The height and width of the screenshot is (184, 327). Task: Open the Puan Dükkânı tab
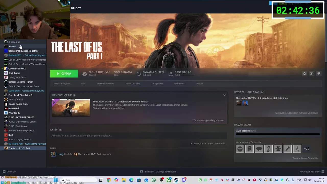[133, 84]
